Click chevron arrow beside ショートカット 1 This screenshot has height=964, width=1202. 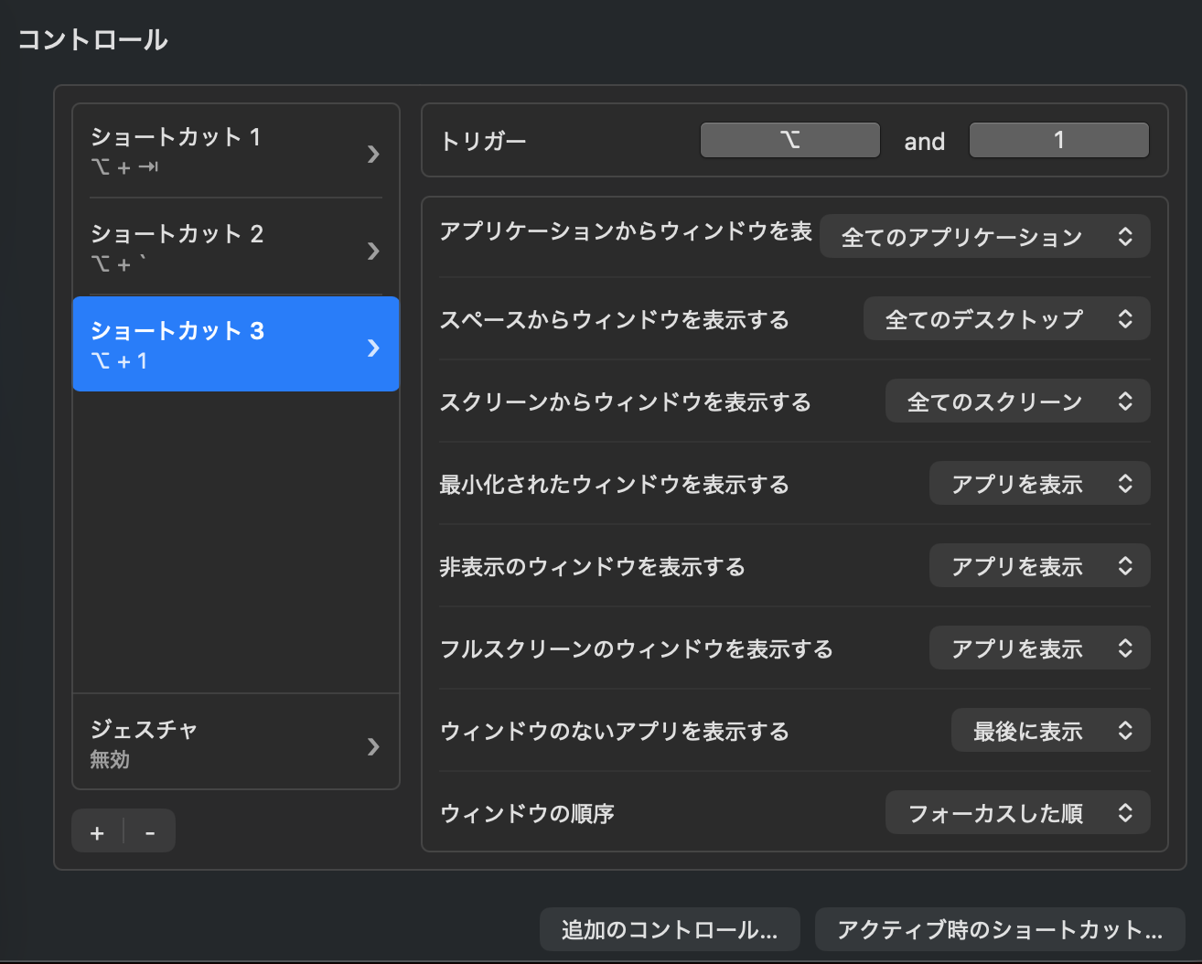pos(373,154)
